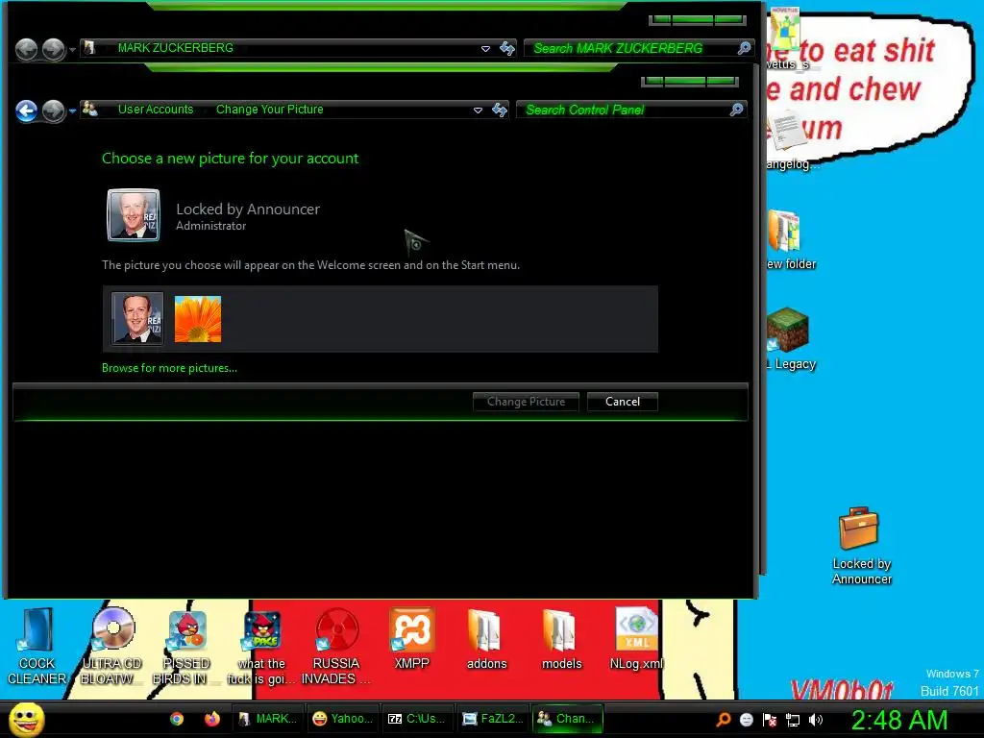Viewport: 984px width, 738px height.
Task: Click the orange magnifier tray icon
Action: coord(724,720)
